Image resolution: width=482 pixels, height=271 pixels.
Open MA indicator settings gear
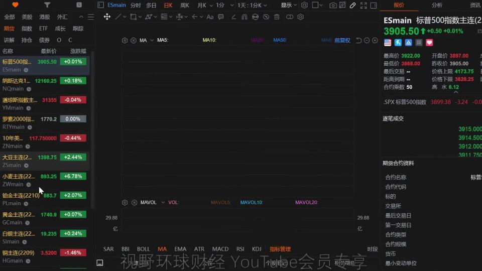click(125, 40)
